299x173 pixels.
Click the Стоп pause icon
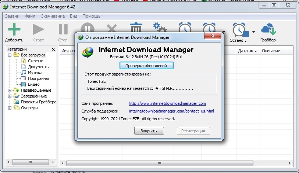63,29
